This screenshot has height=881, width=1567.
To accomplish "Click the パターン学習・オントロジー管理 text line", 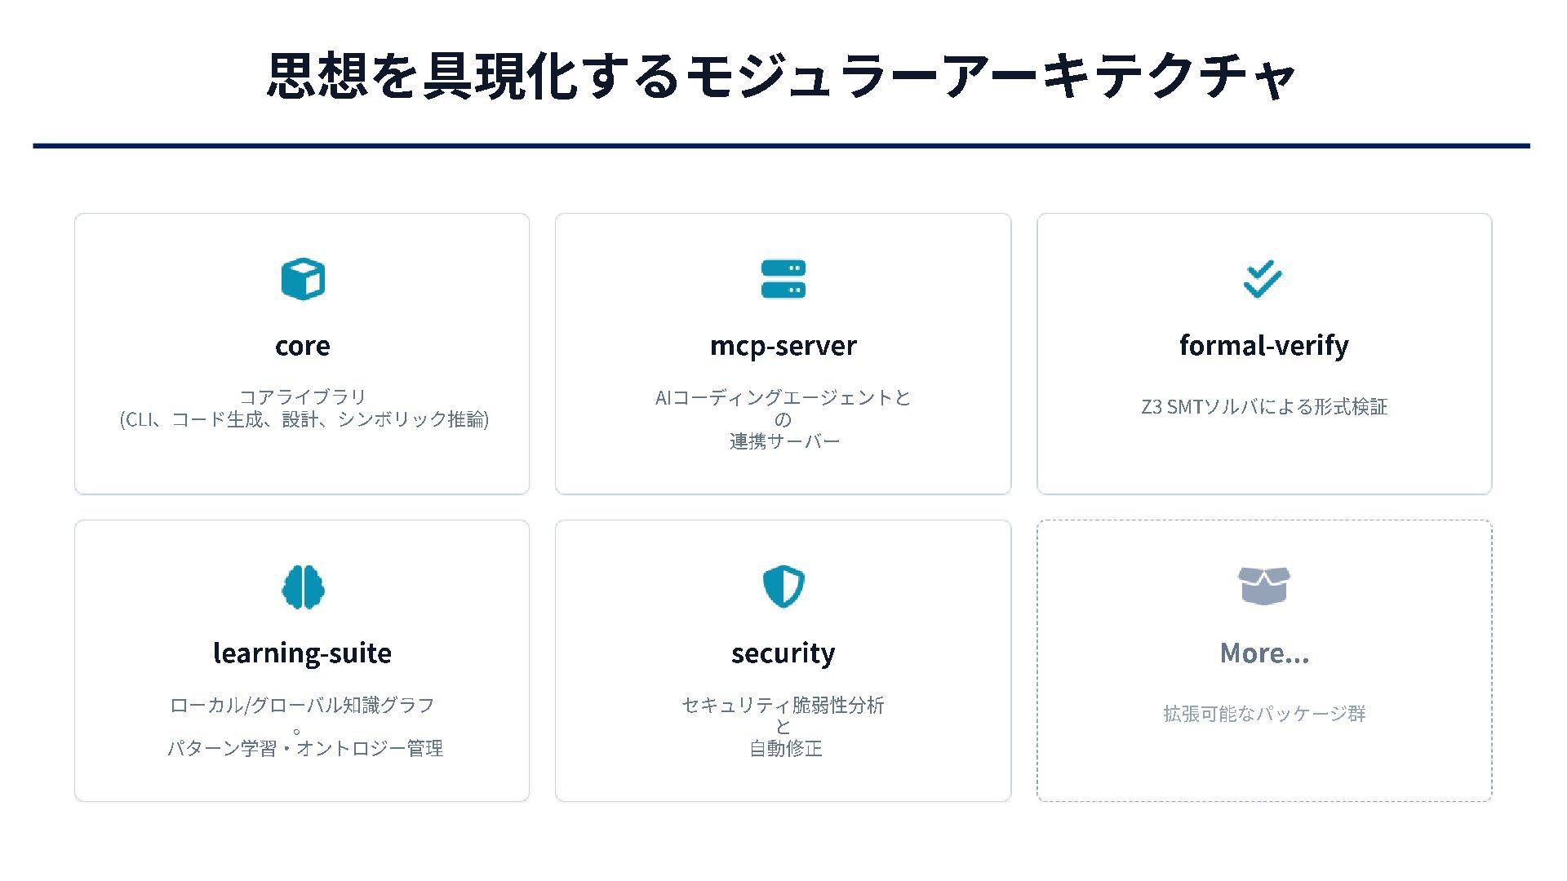I will click(305, 748).
